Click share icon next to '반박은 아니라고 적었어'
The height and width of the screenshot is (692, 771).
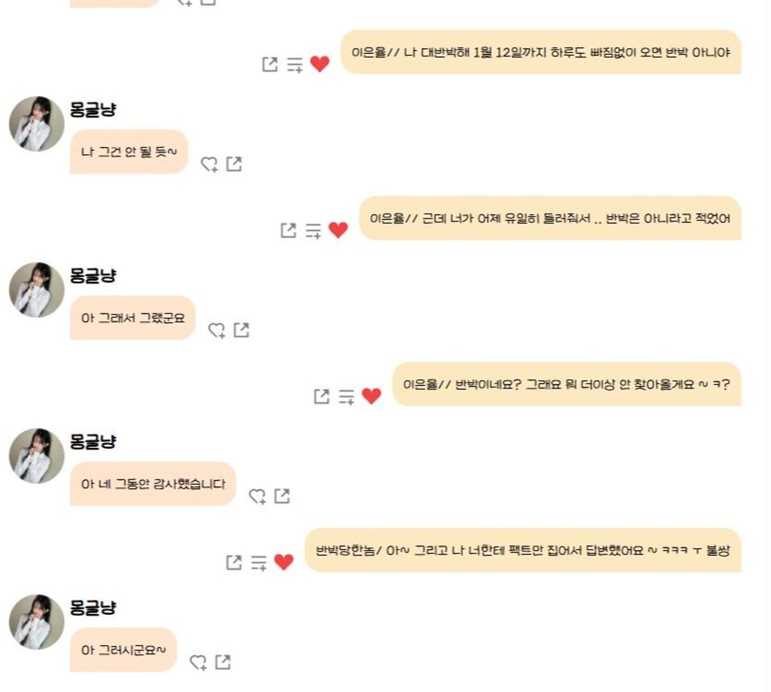(288, 230)
